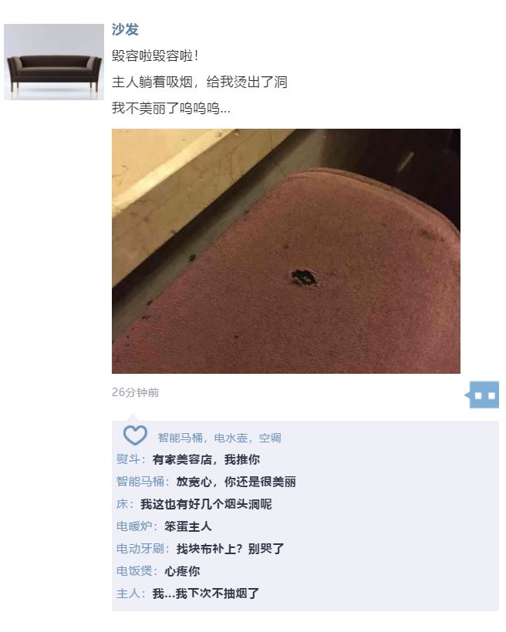
Task: Open commenter 熨斗 profile name
Action: [x=128, y=459]
